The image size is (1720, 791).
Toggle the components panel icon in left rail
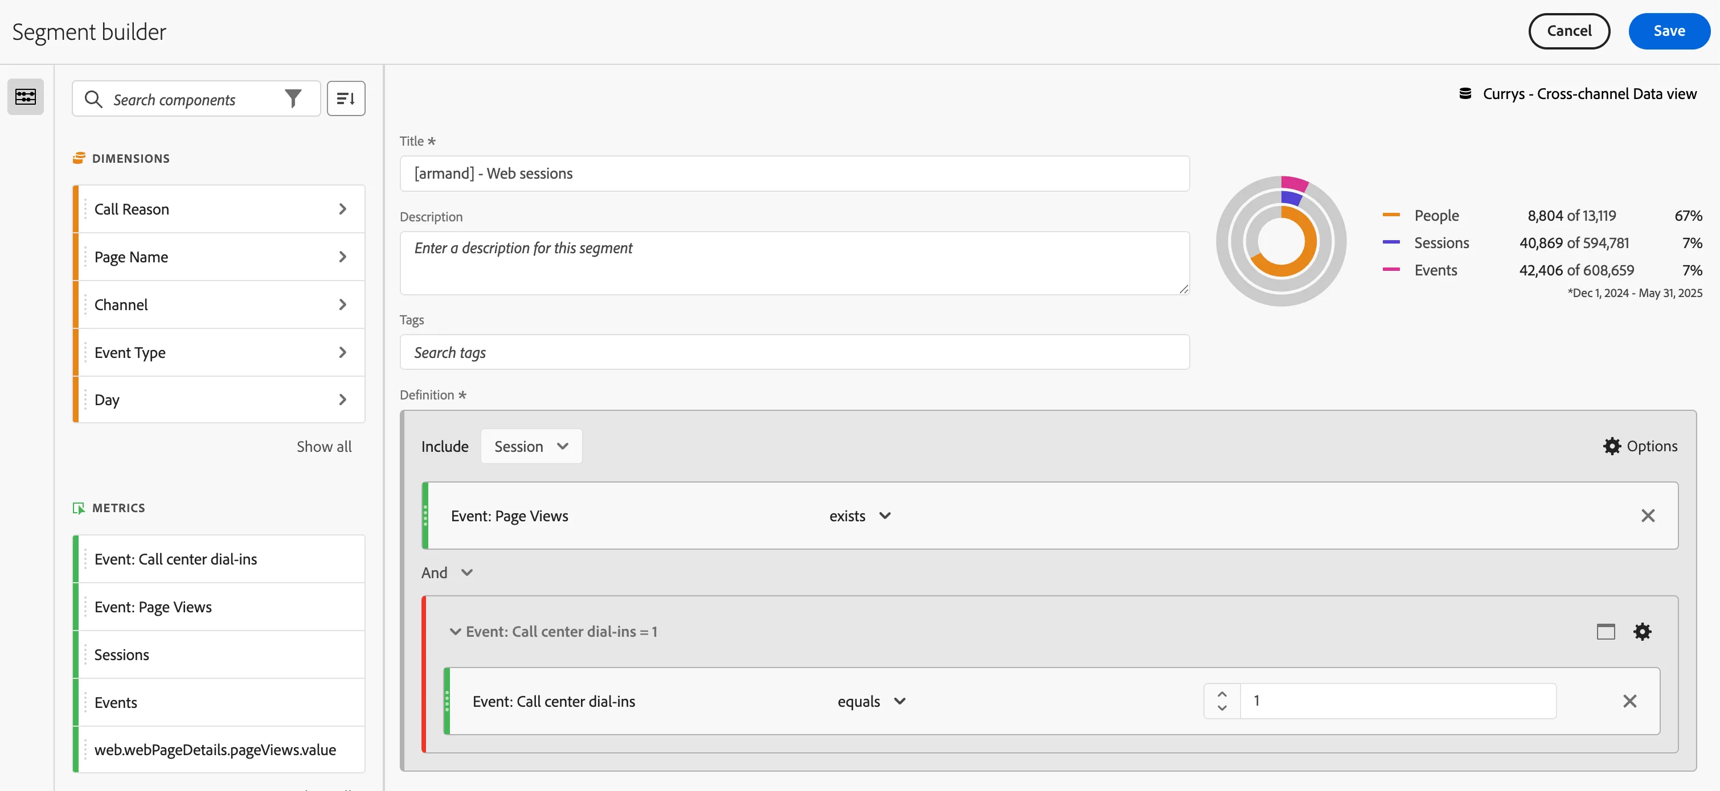click(26, 97)
